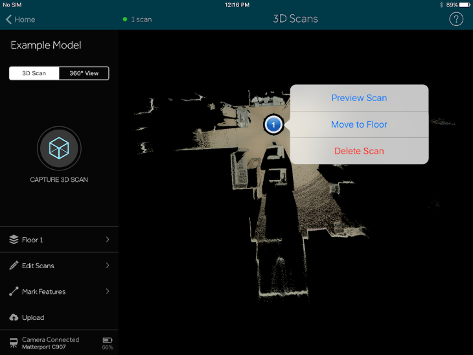
Task: Tap the 3D Scans page title
Action: pos(295,19)
